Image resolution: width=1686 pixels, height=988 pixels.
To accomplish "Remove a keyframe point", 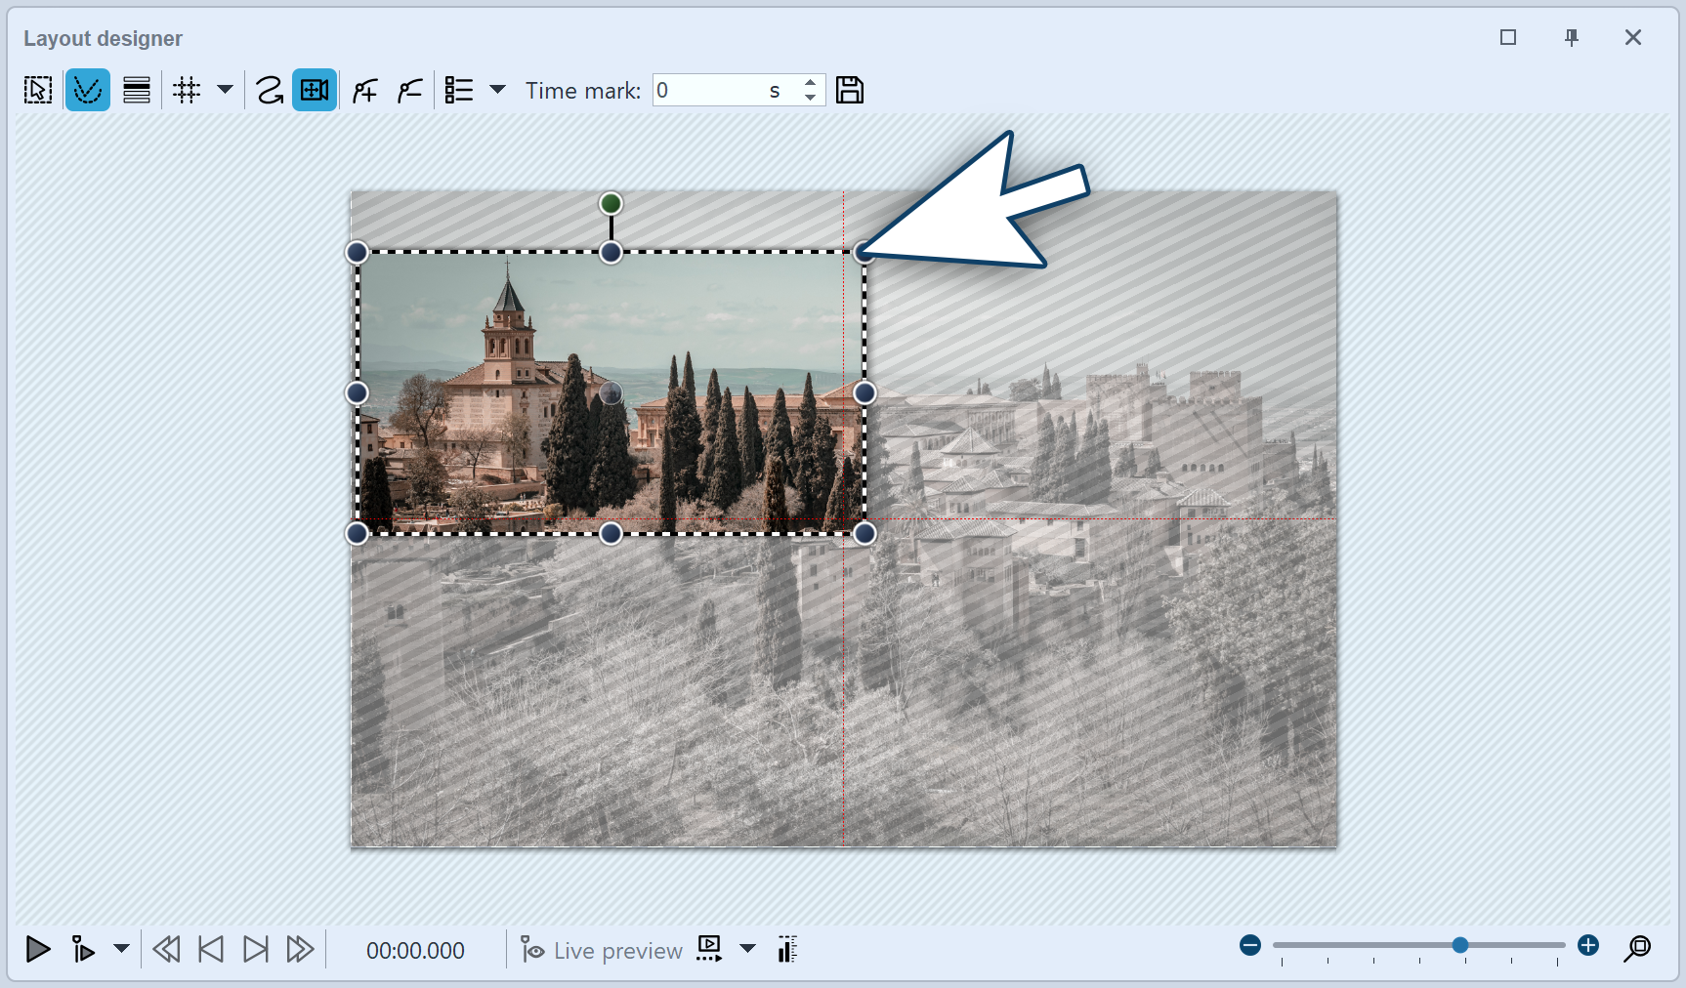I will [409, 89].
